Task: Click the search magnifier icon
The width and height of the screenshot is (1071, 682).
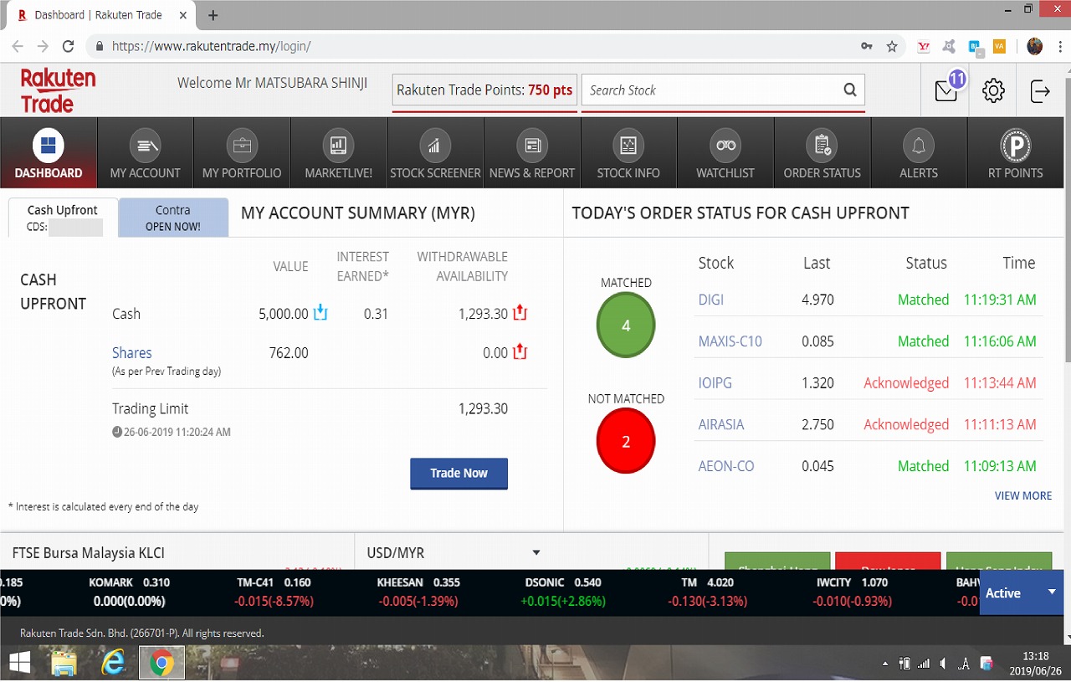Action: coord(849,90)
